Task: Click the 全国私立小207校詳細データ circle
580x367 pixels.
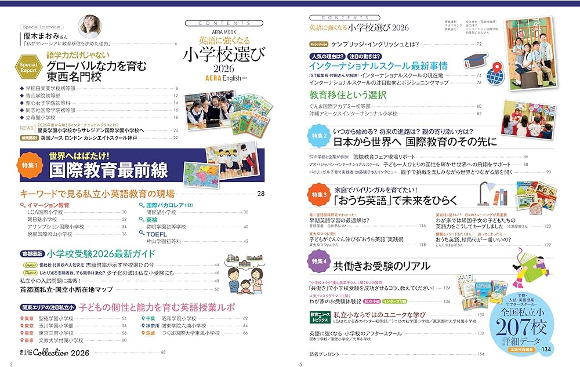Action: [x=524, y=324]
